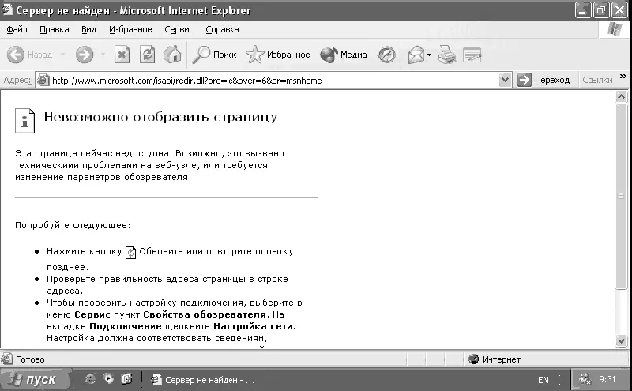The image size is (632, 391).
Task: Expand the Back button history arrow
Action: point(62,55)
